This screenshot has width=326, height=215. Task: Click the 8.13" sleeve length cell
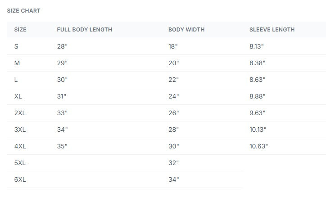tap(257, 46)
